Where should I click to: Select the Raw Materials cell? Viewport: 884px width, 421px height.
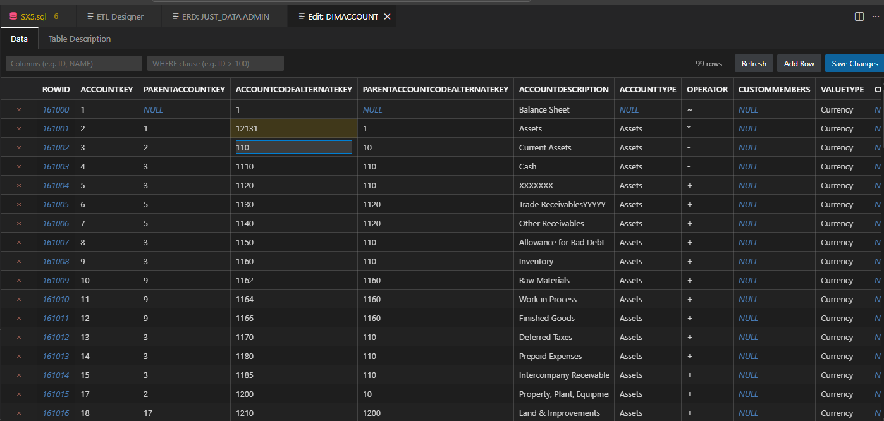tap(564, 280)
